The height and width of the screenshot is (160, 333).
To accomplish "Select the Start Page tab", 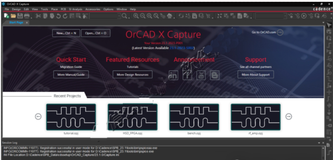I will tap(16, 22).
